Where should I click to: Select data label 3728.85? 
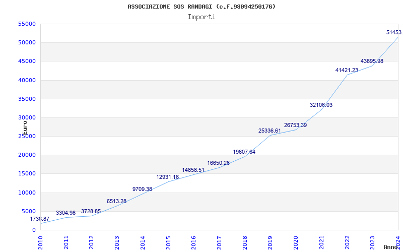click(91, 211)
